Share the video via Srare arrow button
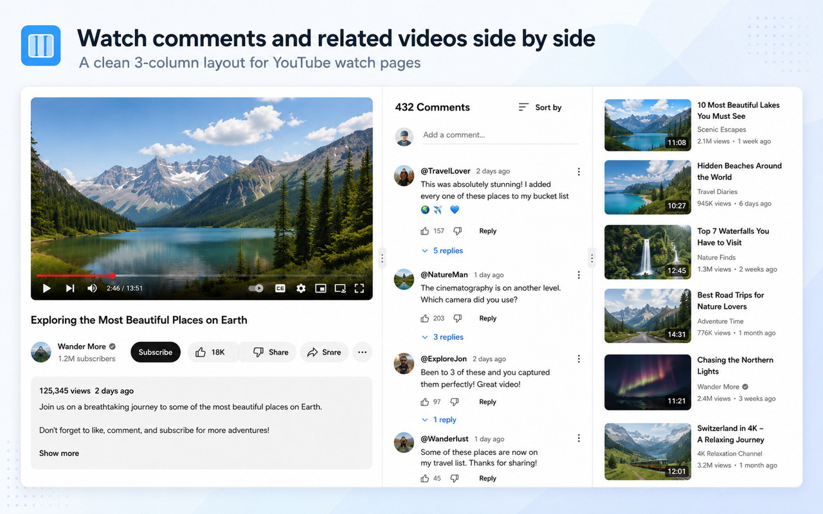The height and width of the screenshot is (514, 823). 324,352
